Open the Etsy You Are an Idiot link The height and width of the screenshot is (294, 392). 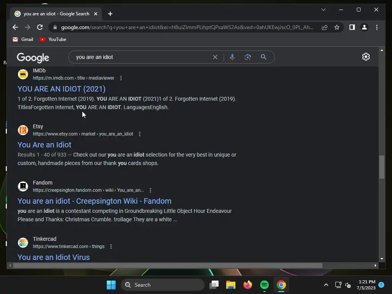pyautogui.click(x=44, y=145)
